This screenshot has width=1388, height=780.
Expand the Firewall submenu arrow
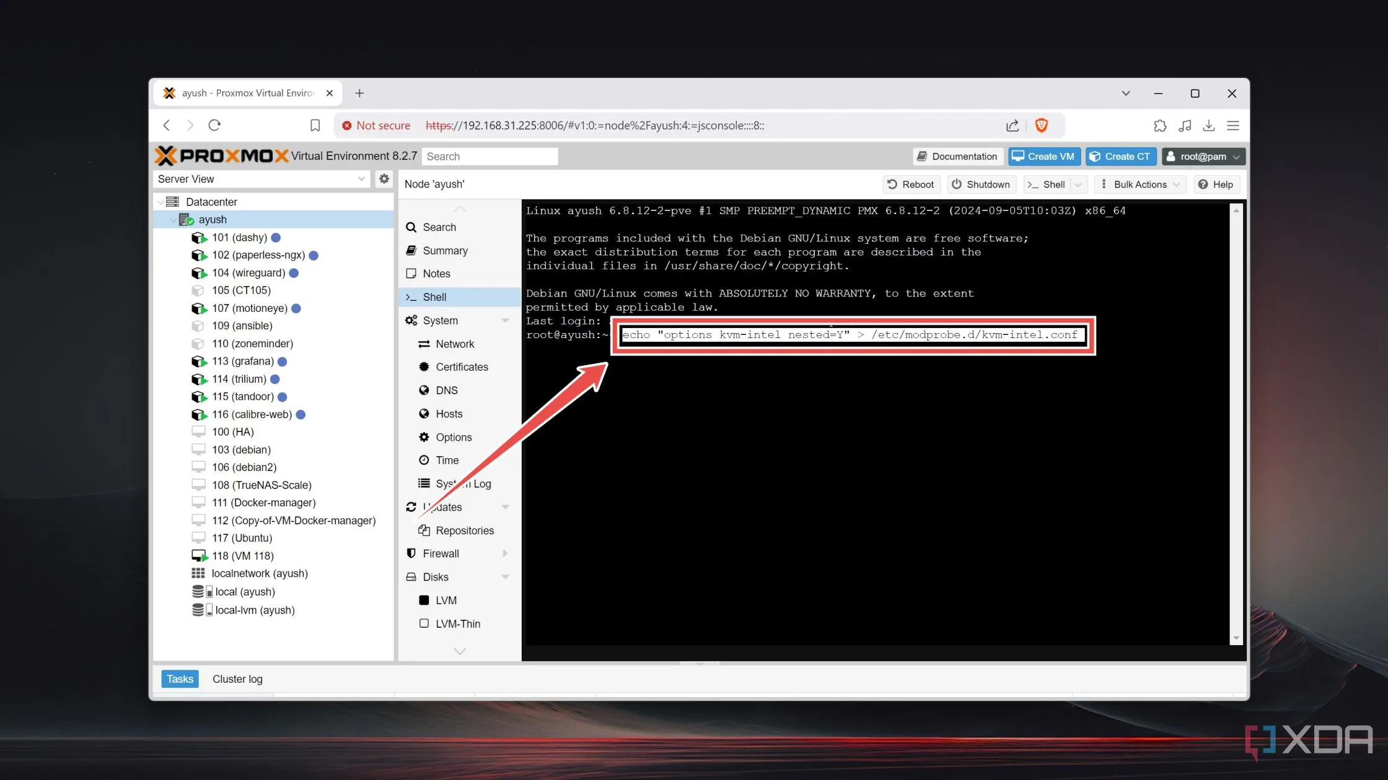pos(505,553)
